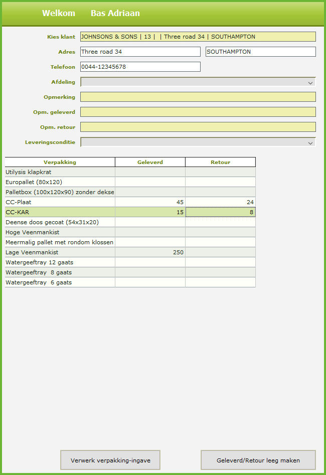Click CC-KAR Geleverd value 15
Image resolution: width=326 pixels, height=475 pixels.
[150, 212]
